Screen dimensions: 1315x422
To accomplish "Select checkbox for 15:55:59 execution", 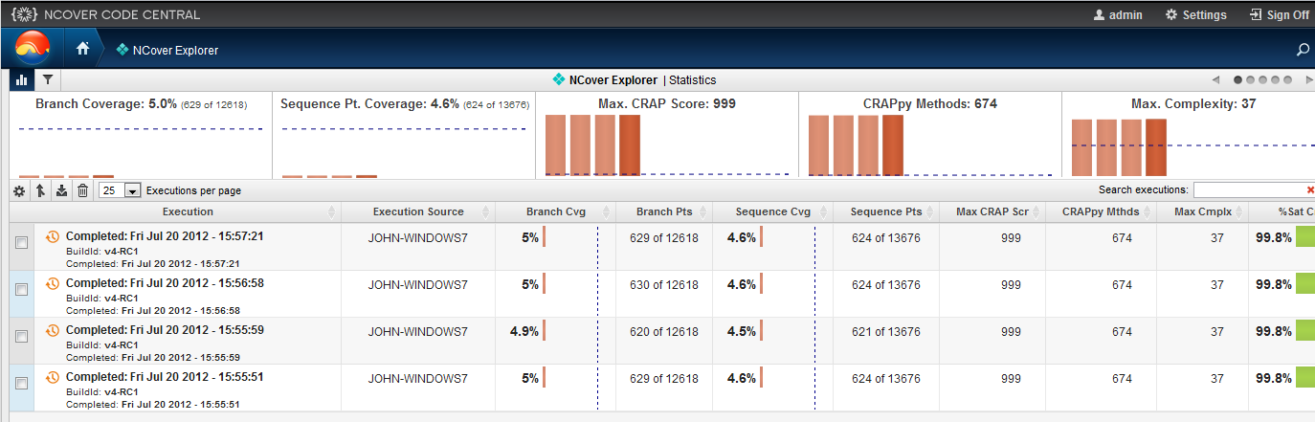I will point(21,338).
